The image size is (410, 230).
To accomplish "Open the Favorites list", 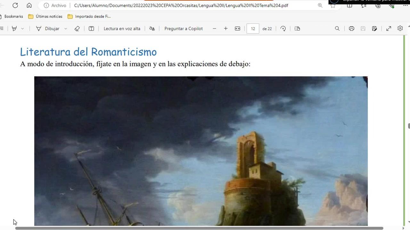I will (x=364, y=5).
